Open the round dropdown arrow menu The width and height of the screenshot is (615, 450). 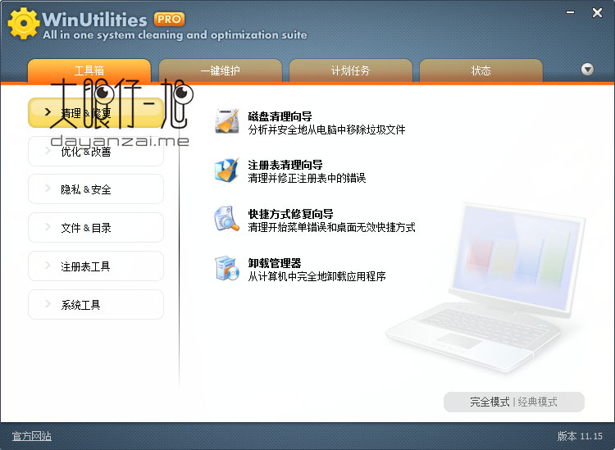click(587, 70)
